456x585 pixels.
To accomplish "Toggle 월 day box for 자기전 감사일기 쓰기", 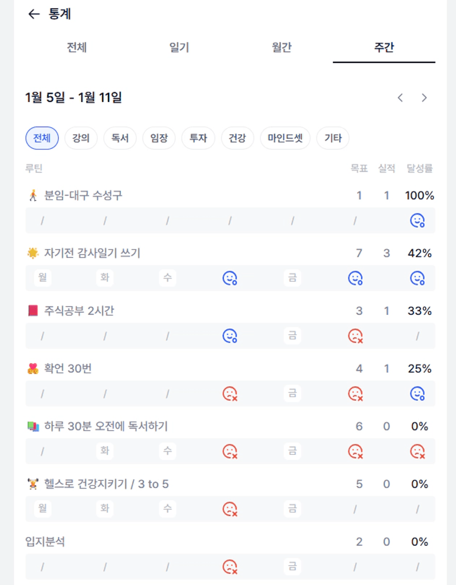I will (x=42, y=278).
